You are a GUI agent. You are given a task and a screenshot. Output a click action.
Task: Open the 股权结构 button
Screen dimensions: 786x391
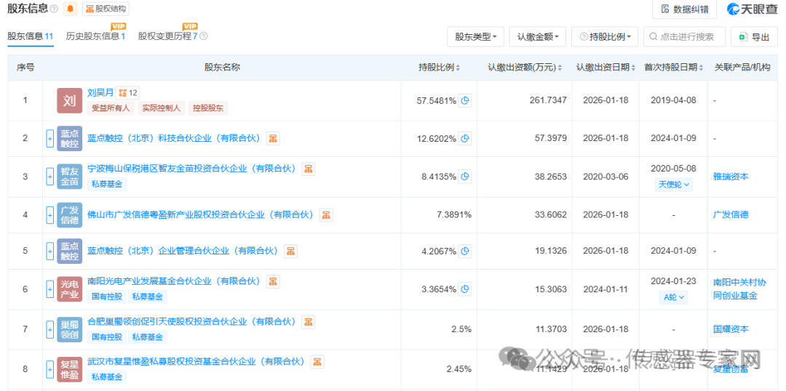pos(106,9)
